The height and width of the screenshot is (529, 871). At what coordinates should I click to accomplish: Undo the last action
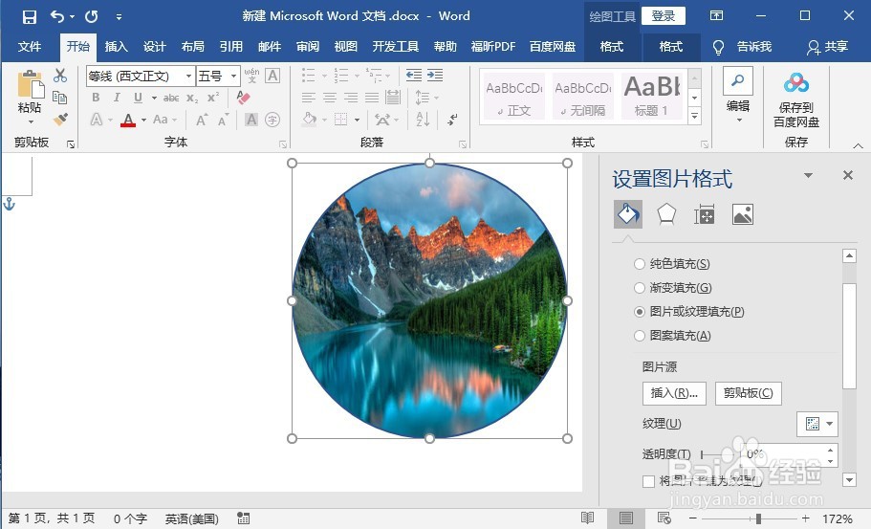pos(56,16)
